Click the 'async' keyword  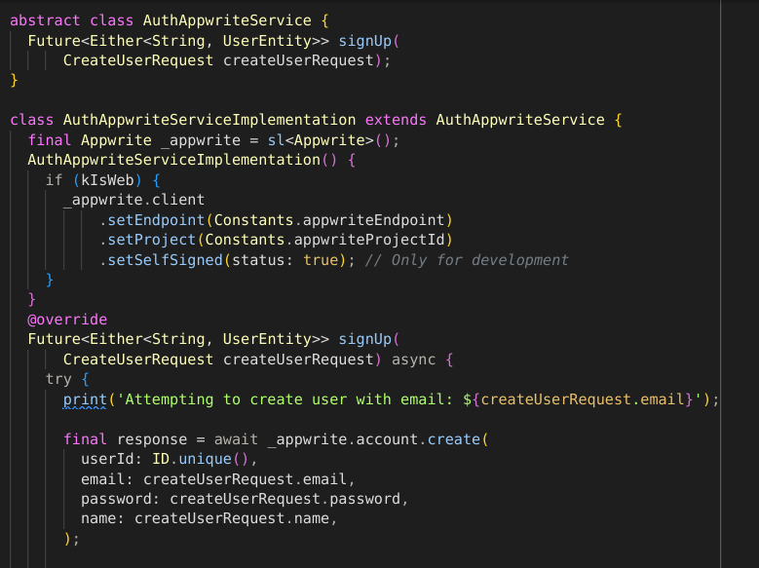click(413, 360)
